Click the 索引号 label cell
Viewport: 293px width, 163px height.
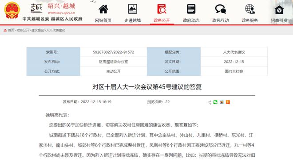[x=53, y=52]
